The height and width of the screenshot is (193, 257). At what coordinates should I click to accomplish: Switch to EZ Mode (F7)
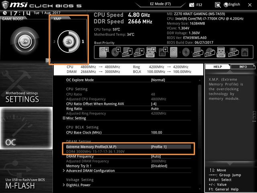point(160,4)
